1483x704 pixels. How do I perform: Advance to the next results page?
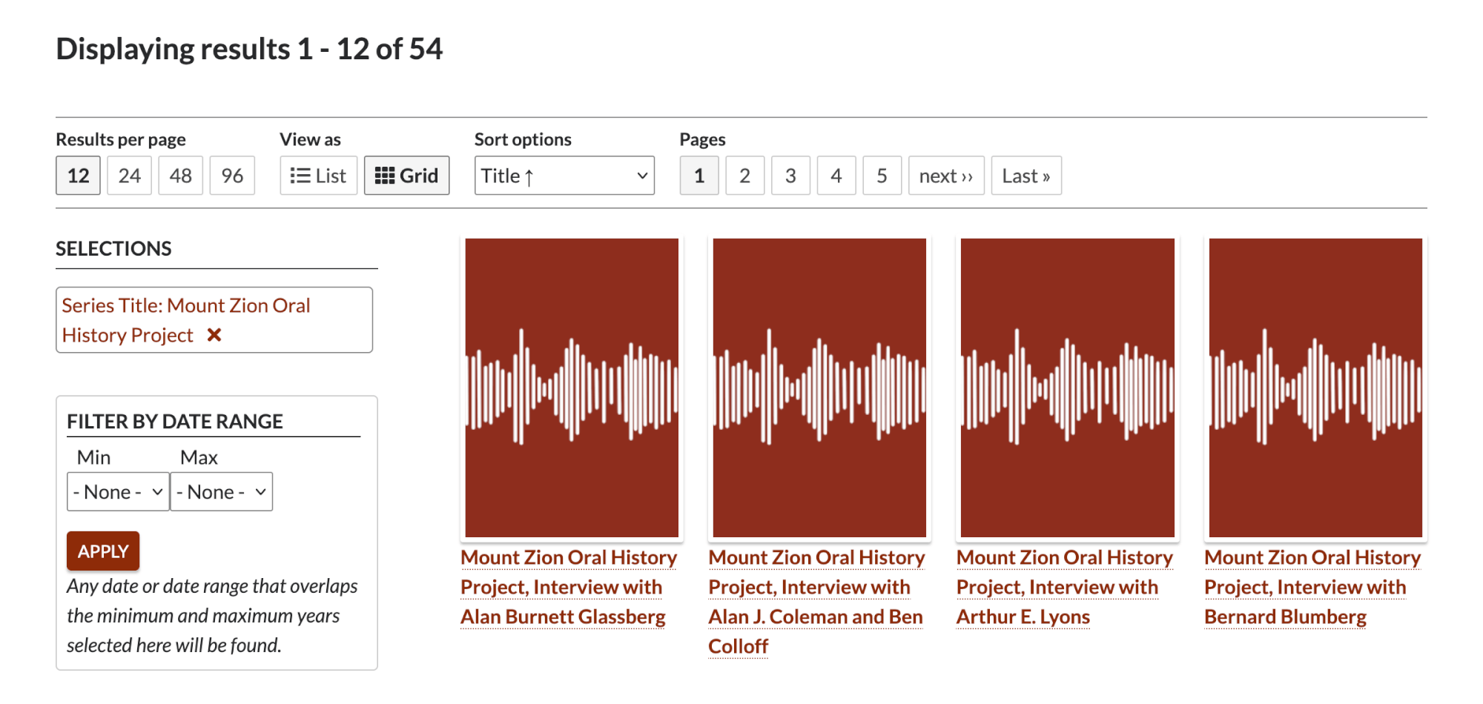[x=946, y=175]
